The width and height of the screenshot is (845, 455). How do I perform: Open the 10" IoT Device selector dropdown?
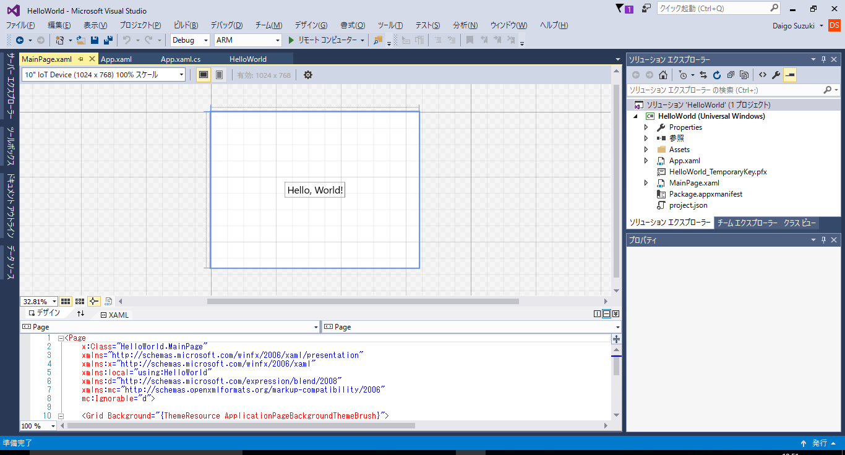pyautogui.click(x=181, y=74)
